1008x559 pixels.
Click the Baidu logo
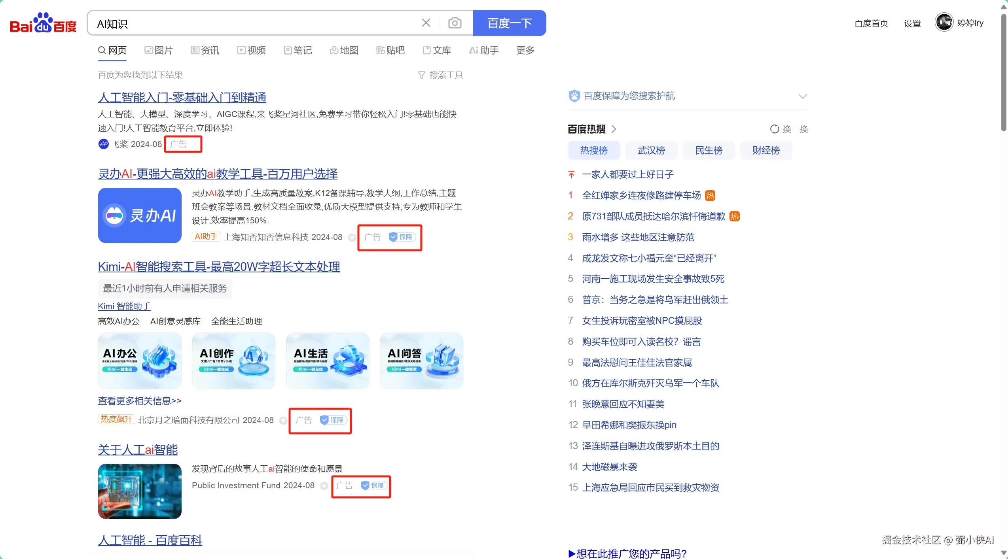click(43, 23)
